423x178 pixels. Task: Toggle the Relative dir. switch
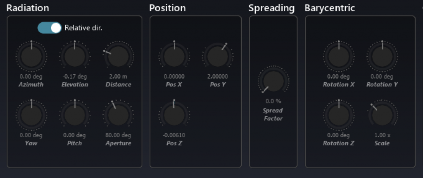[x=49, y=28]
